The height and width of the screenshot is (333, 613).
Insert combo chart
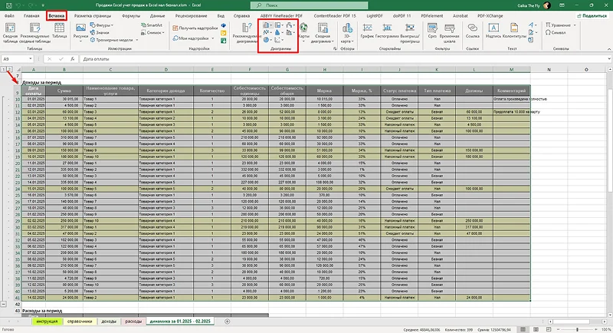coord(290,32)
